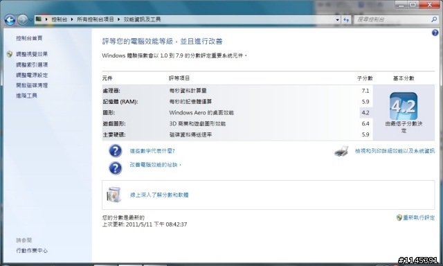
Task: Click the printer icon
Action: coord(341,151)
